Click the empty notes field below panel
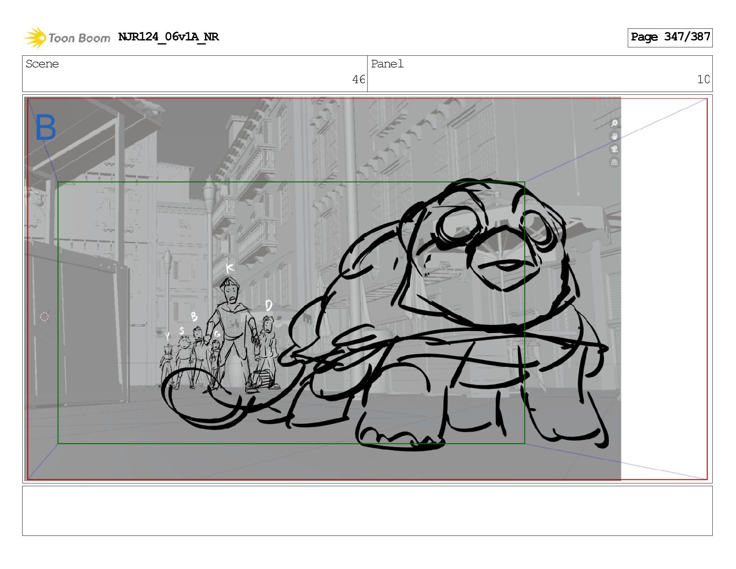The width and height of the screenshot is (736, 569). point(367,511)
